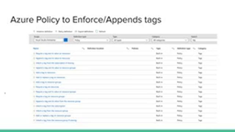Viewport: 235px width, 132px height.
Task: Click the Export definitions icon
Action: click(x=76, y=32)
